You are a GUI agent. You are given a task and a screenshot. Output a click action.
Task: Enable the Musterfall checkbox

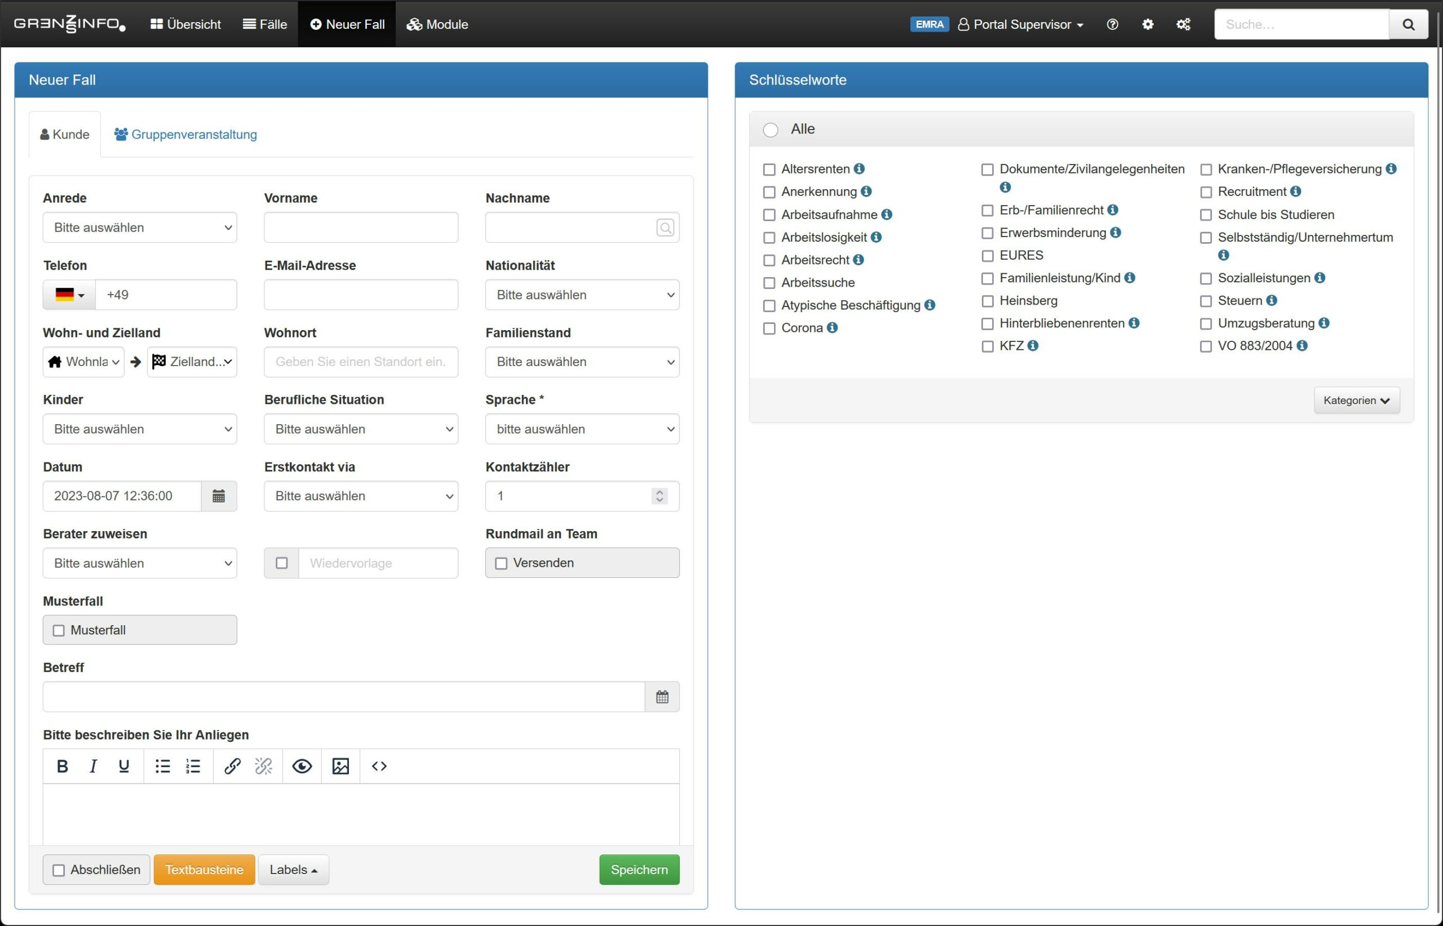click(x=59, y=630)
